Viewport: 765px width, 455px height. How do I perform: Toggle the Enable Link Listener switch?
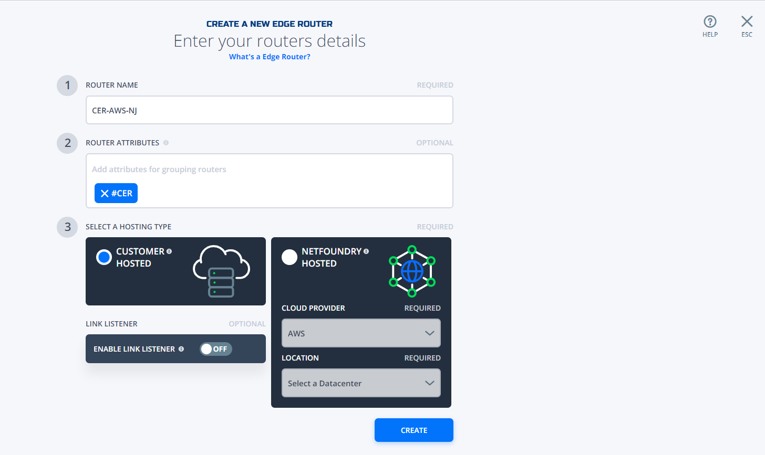point(215,349)
